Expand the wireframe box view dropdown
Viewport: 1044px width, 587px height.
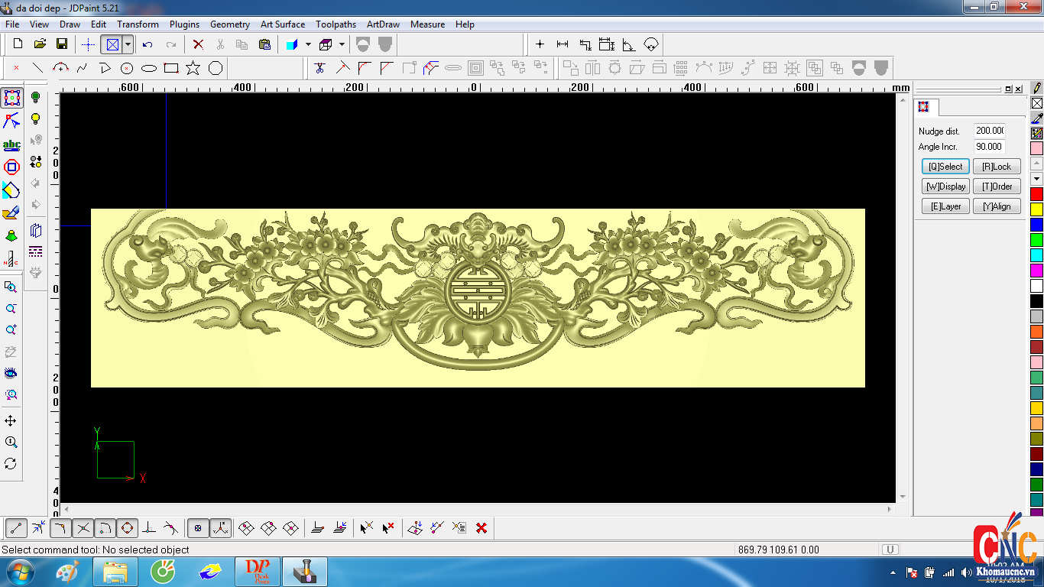coord(342,44)
